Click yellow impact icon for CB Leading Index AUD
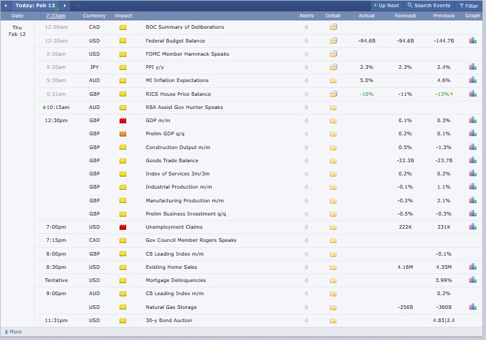This screenshot has height=340, width=486. [x=123, y=293]
